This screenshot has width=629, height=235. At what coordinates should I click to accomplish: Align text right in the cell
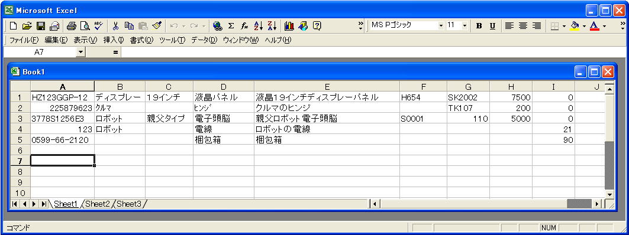(536, 26)
